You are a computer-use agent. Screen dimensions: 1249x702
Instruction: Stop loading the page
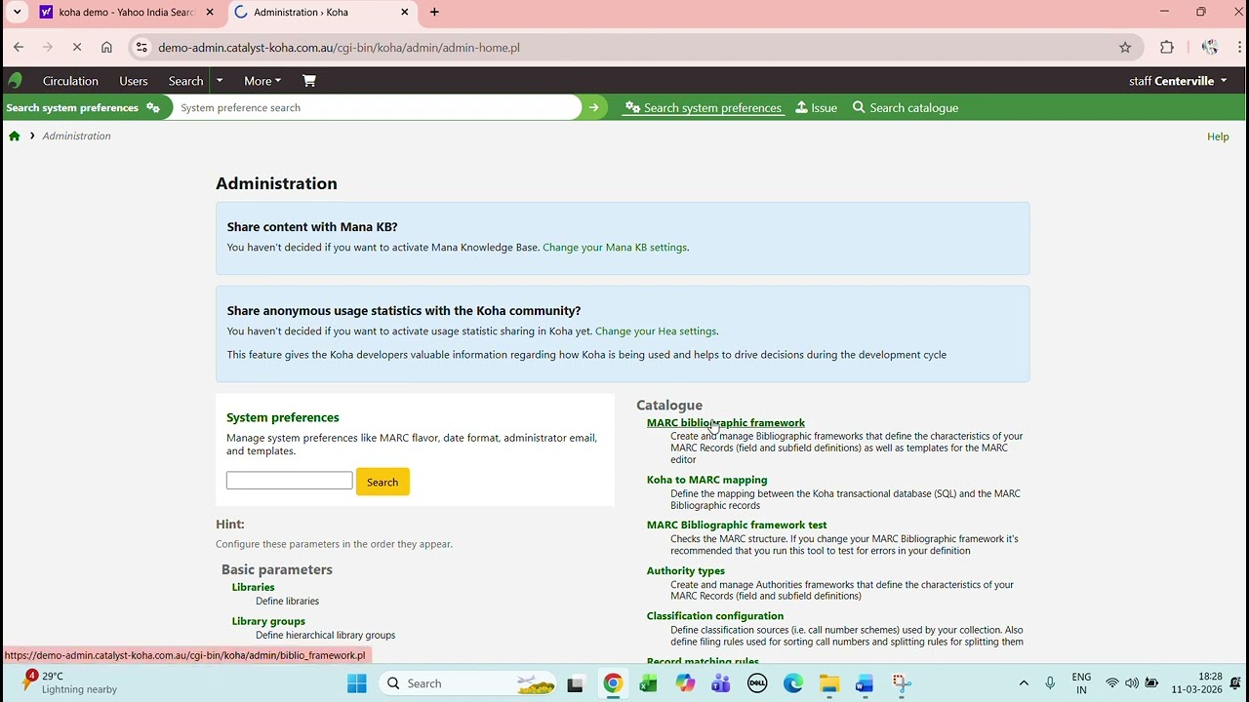tap(75, 47)
